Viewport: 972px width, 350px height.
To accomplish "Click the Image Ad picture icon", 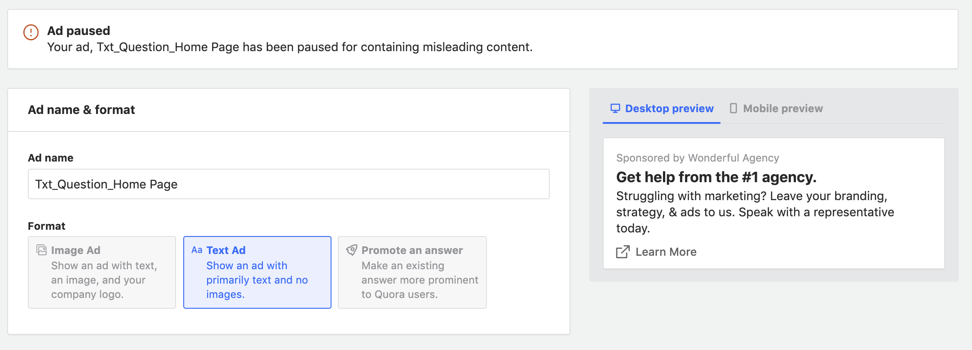I will click(x=42, y=250).
